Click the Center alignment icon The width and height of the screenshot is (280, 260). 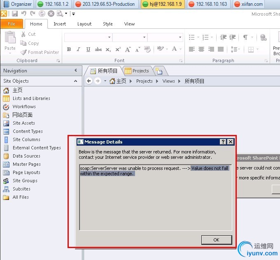pos(201,49)
